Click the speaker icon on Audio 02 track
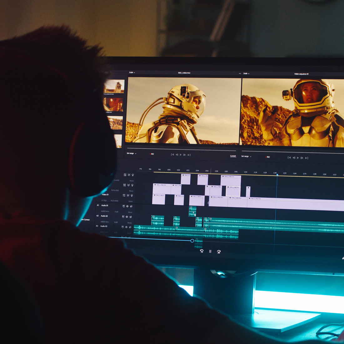This screenshot has width=344, height=344. click(x=131, y=216)
